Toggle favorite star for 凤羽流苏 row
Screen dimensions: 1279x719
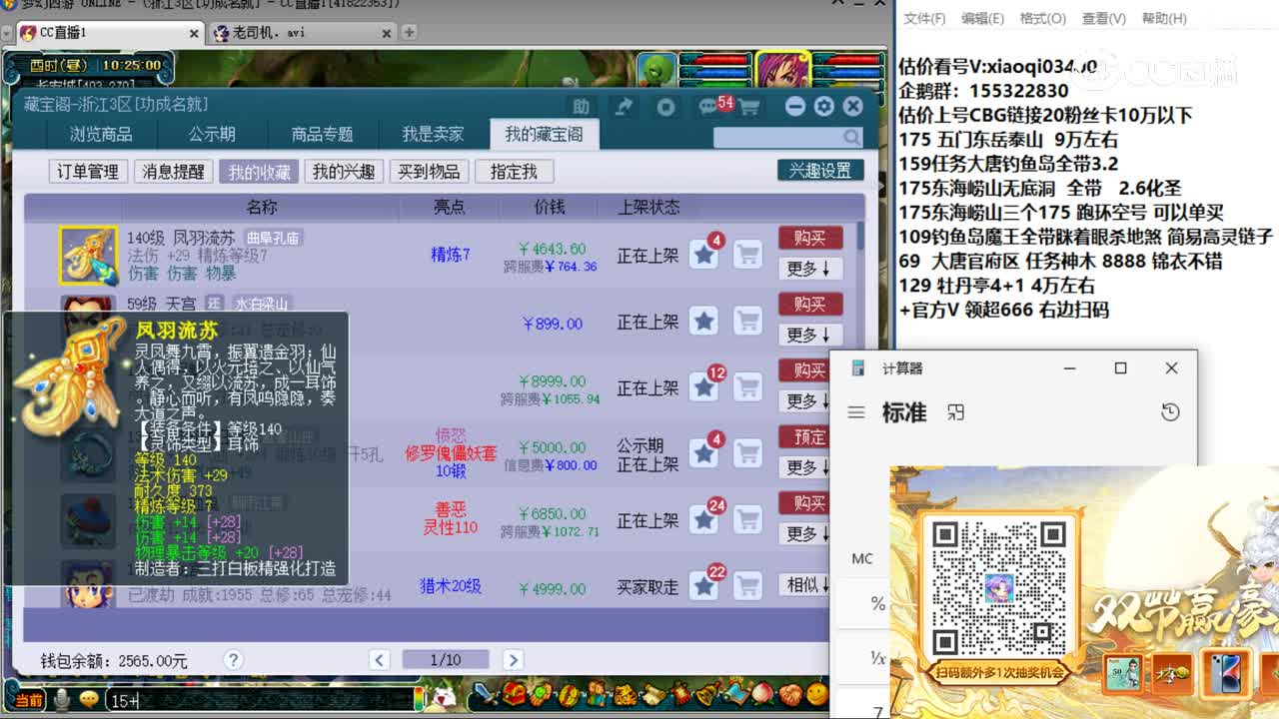[704, 256]
